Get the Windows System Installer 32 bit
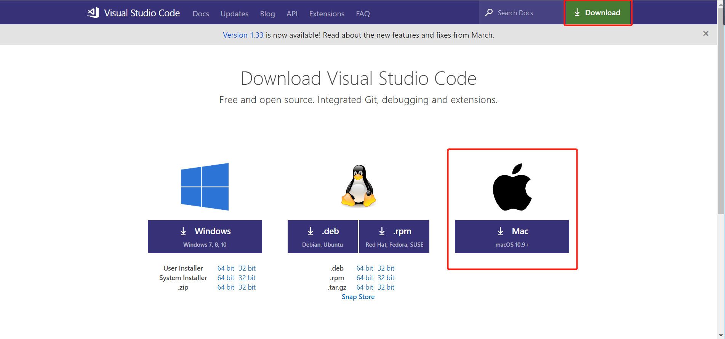This screenshot has width=725, height=339. [247, 278]
